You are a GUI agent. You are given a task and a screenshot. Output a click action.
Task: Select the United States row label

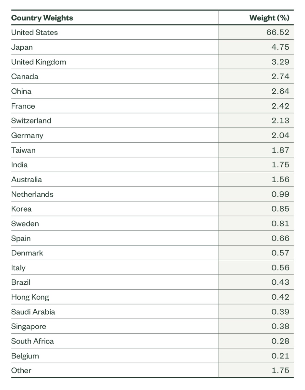34,32
